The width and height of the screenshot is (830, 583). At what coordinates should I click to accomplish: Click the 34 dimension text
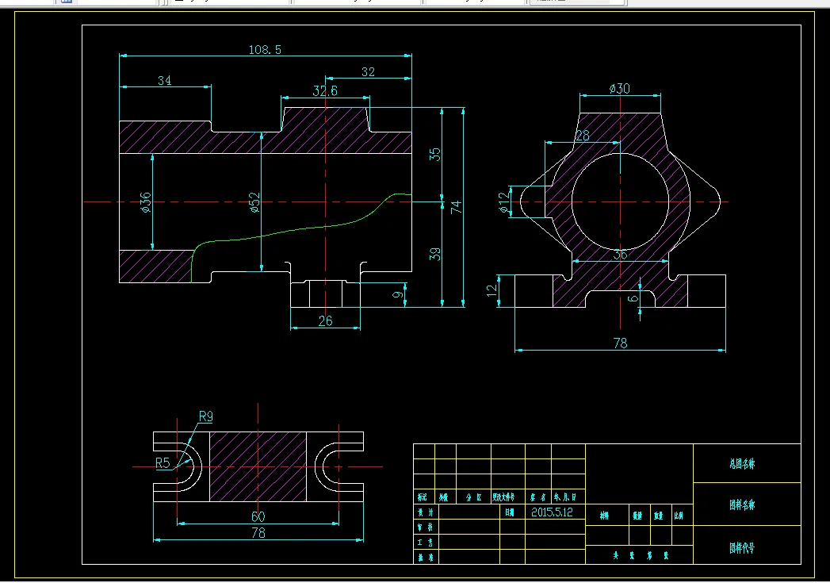[165, 80]
